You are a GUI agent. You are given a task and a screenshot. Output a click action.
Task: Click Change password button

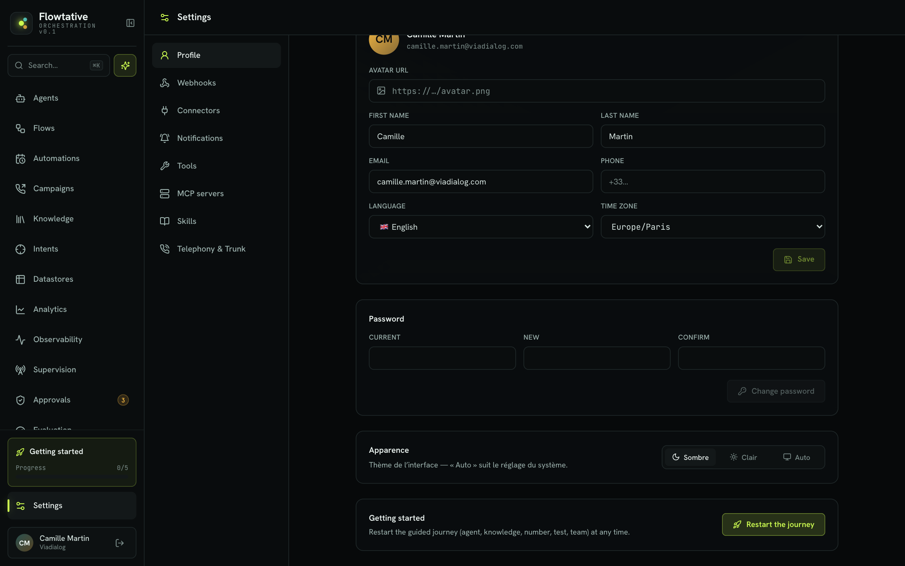point(776,391)
